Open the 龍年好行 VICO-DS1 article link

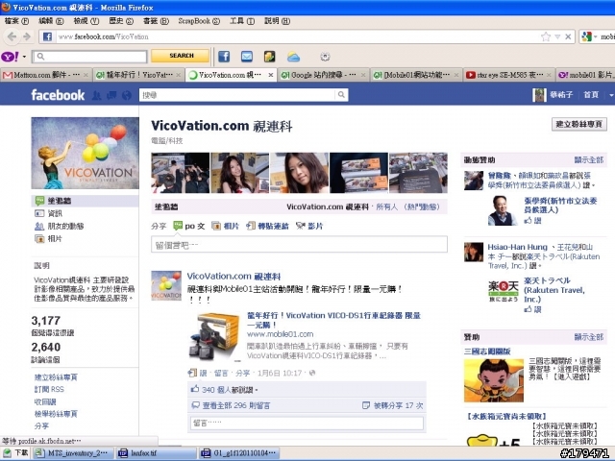pos(333,320)
